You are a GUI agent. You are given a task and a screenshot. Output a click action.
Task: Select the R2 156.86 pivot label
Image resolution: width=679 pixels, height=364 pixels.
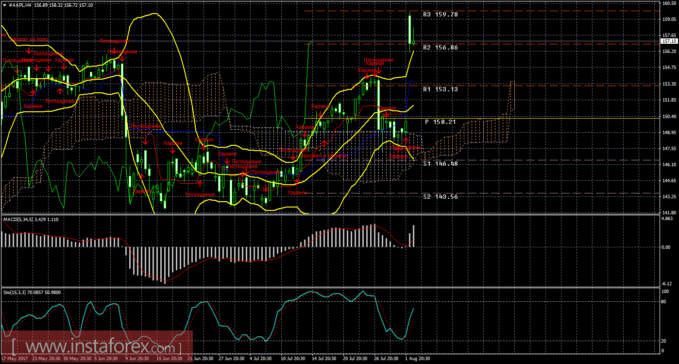440,48
